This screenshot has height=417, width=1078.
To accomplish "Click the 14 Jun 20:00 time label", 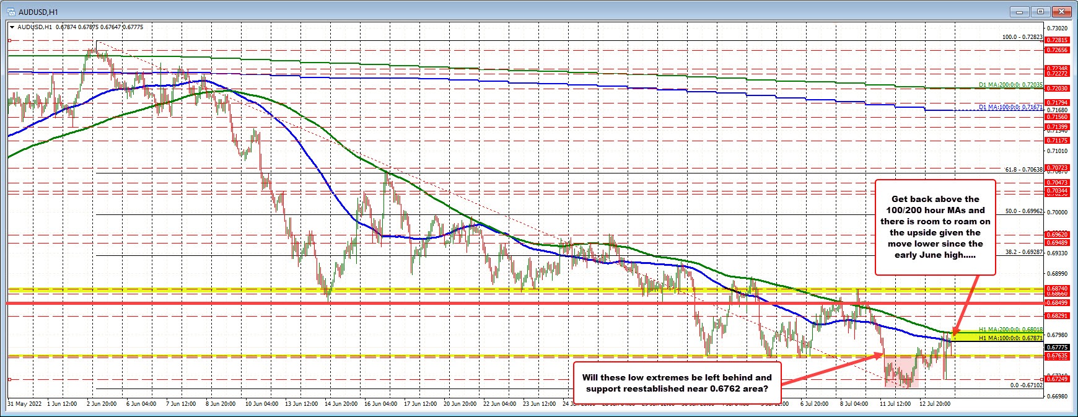I will coord(341,403).
